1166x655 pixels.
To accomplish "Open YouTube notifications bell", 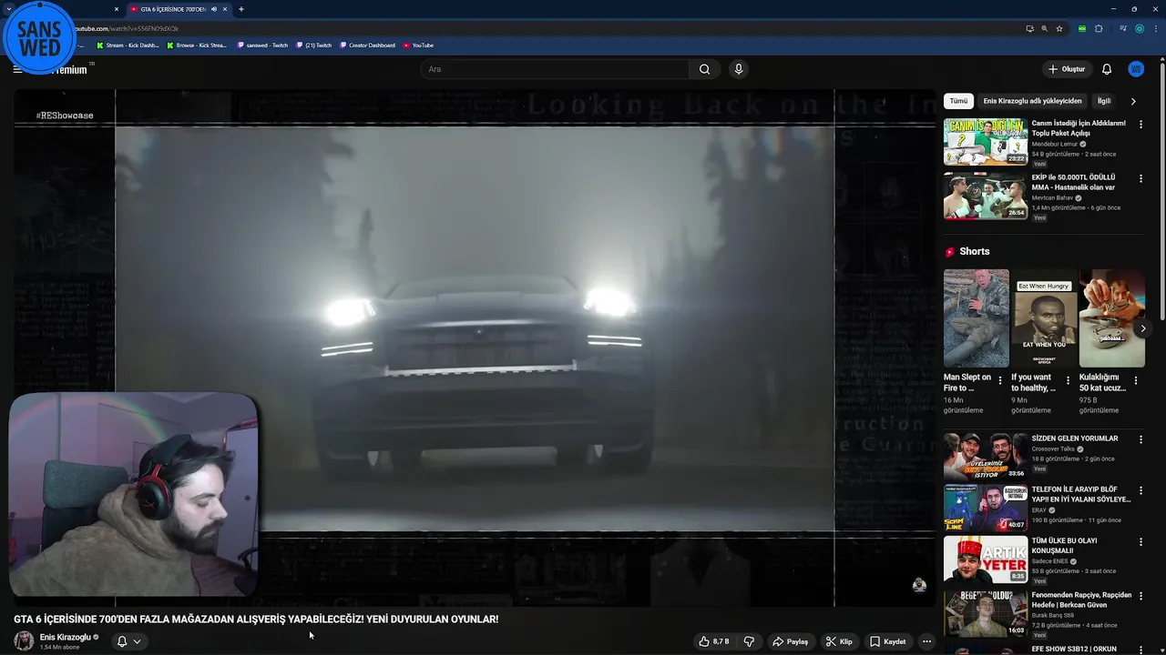I will click(1107, 69).
